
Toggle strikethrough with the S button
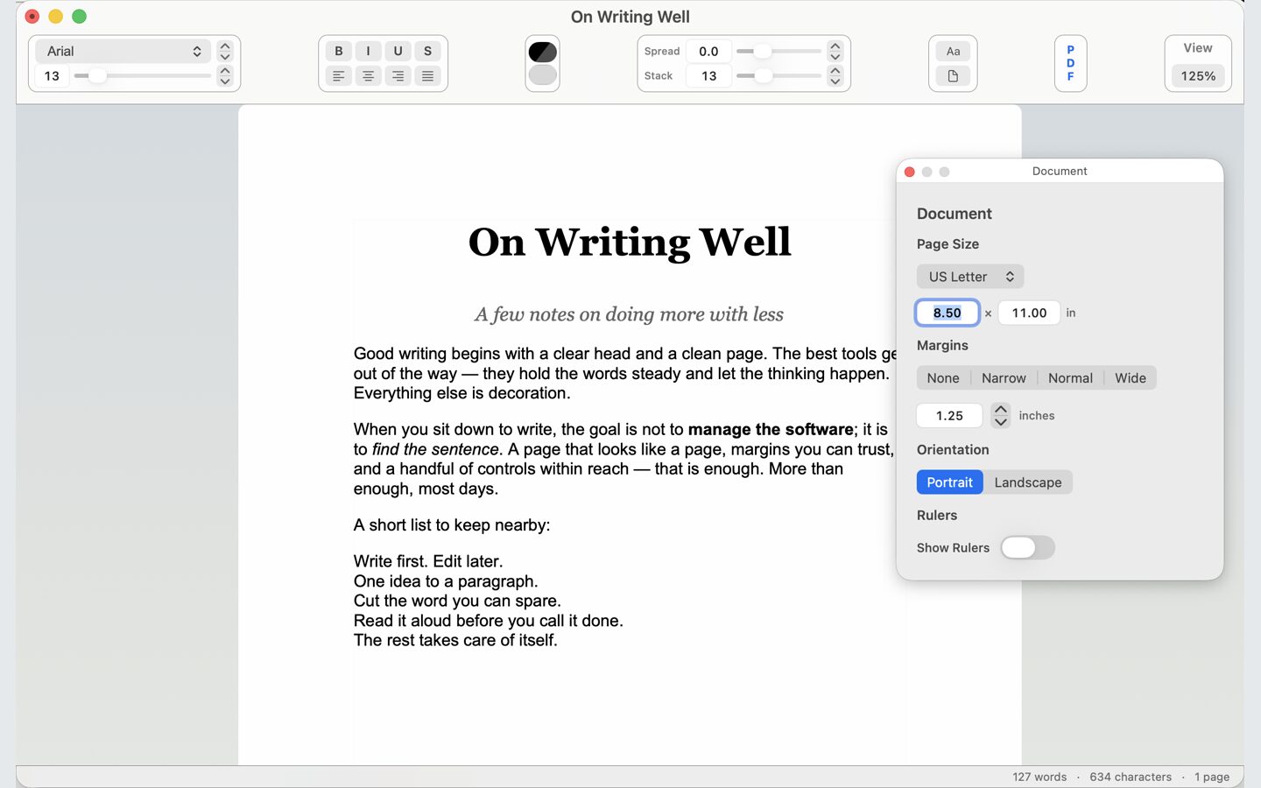[427, 51]
